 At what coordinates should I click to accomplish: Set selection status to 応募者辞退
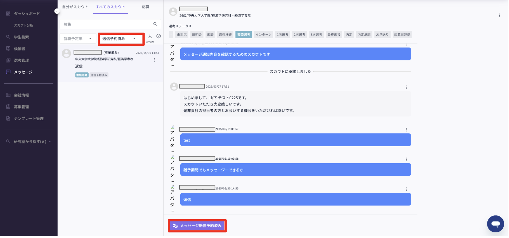click(402, 35)
